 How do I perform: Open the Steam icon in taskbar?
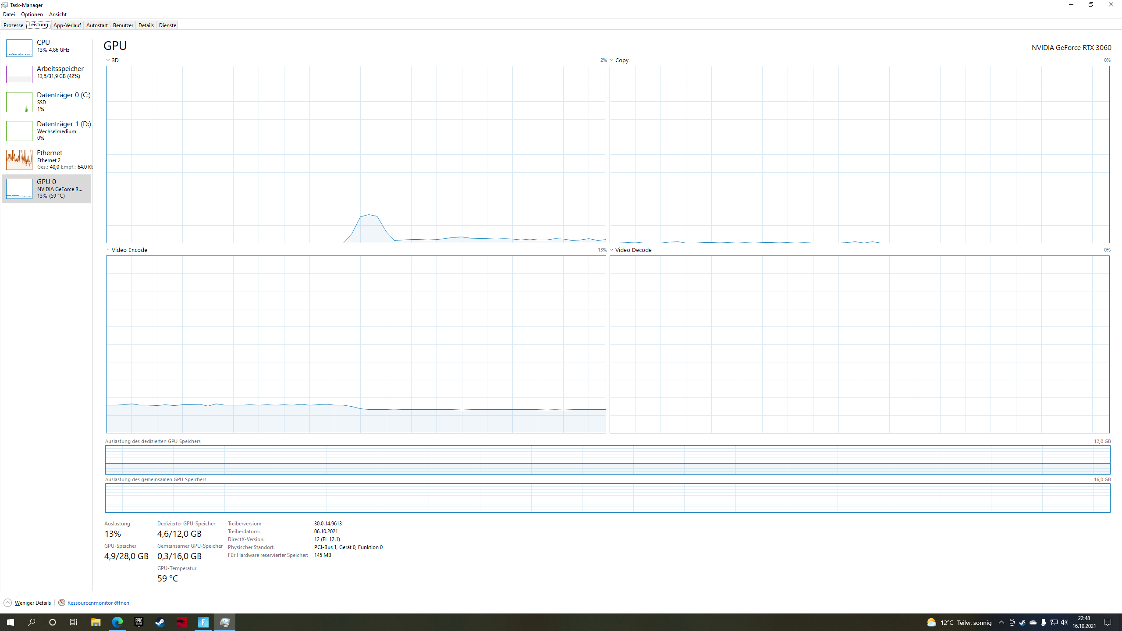pos(160,622)
